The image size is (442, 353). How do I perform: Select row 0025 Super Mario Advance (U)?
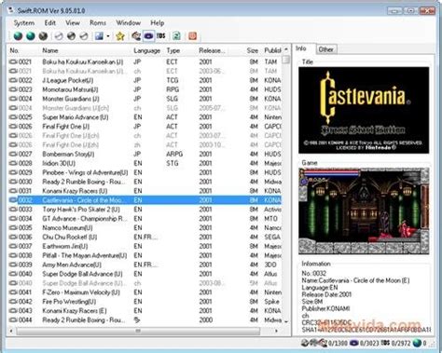point(145,117)
